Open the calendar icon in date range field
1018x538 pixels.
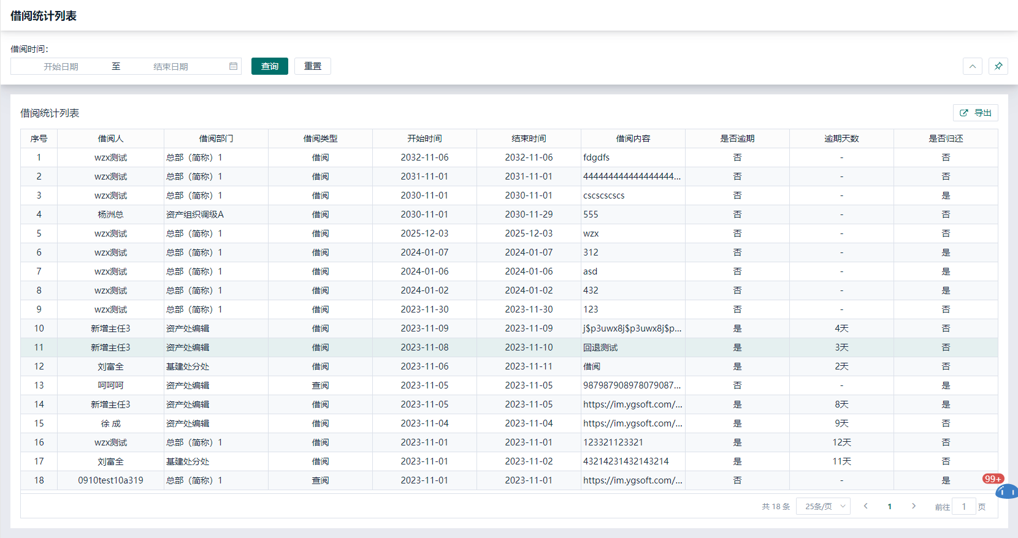[234, 66]
